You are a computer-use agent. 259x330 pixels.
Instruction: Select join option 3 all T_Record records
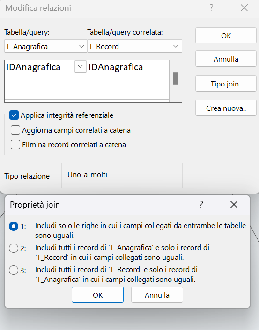tap(14, 270)
